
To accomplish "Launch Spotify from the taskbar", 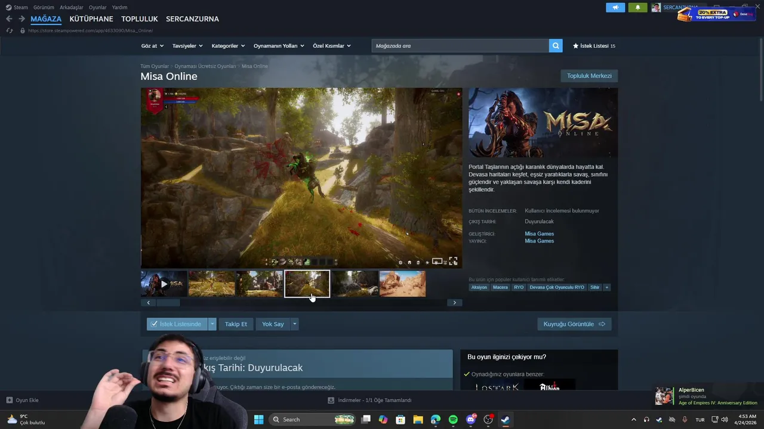I will tap(453, 419).
